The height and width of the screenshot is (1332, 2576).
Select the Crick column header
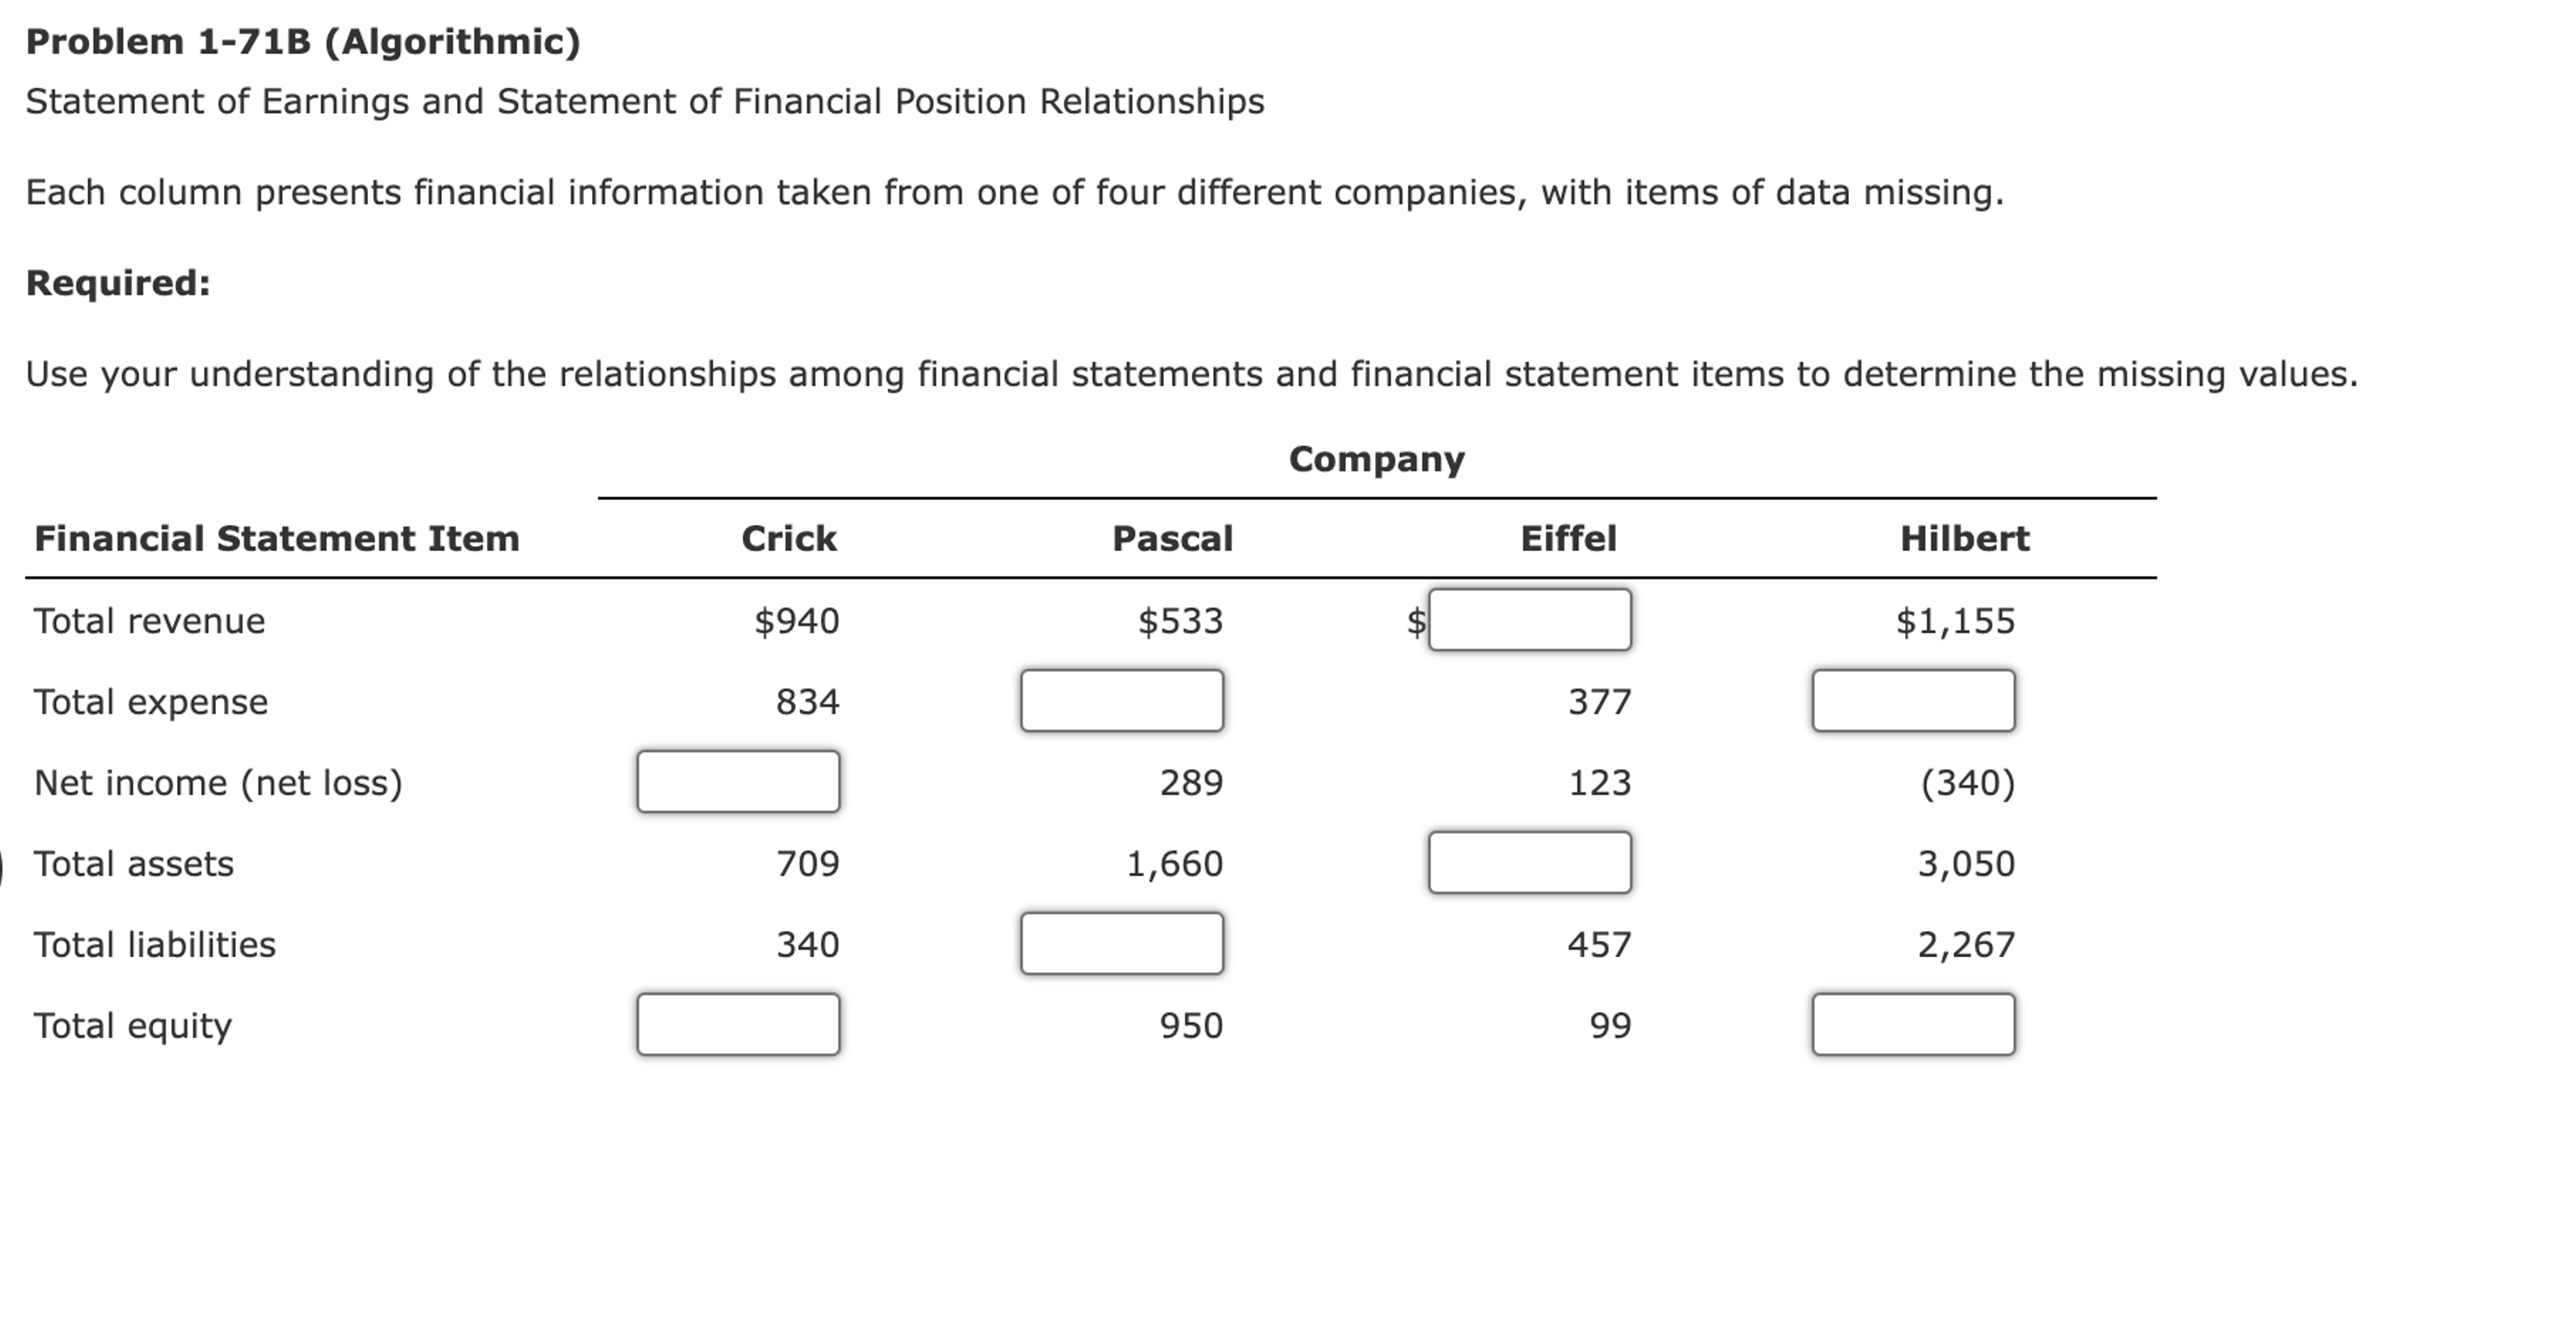(788, 539)
